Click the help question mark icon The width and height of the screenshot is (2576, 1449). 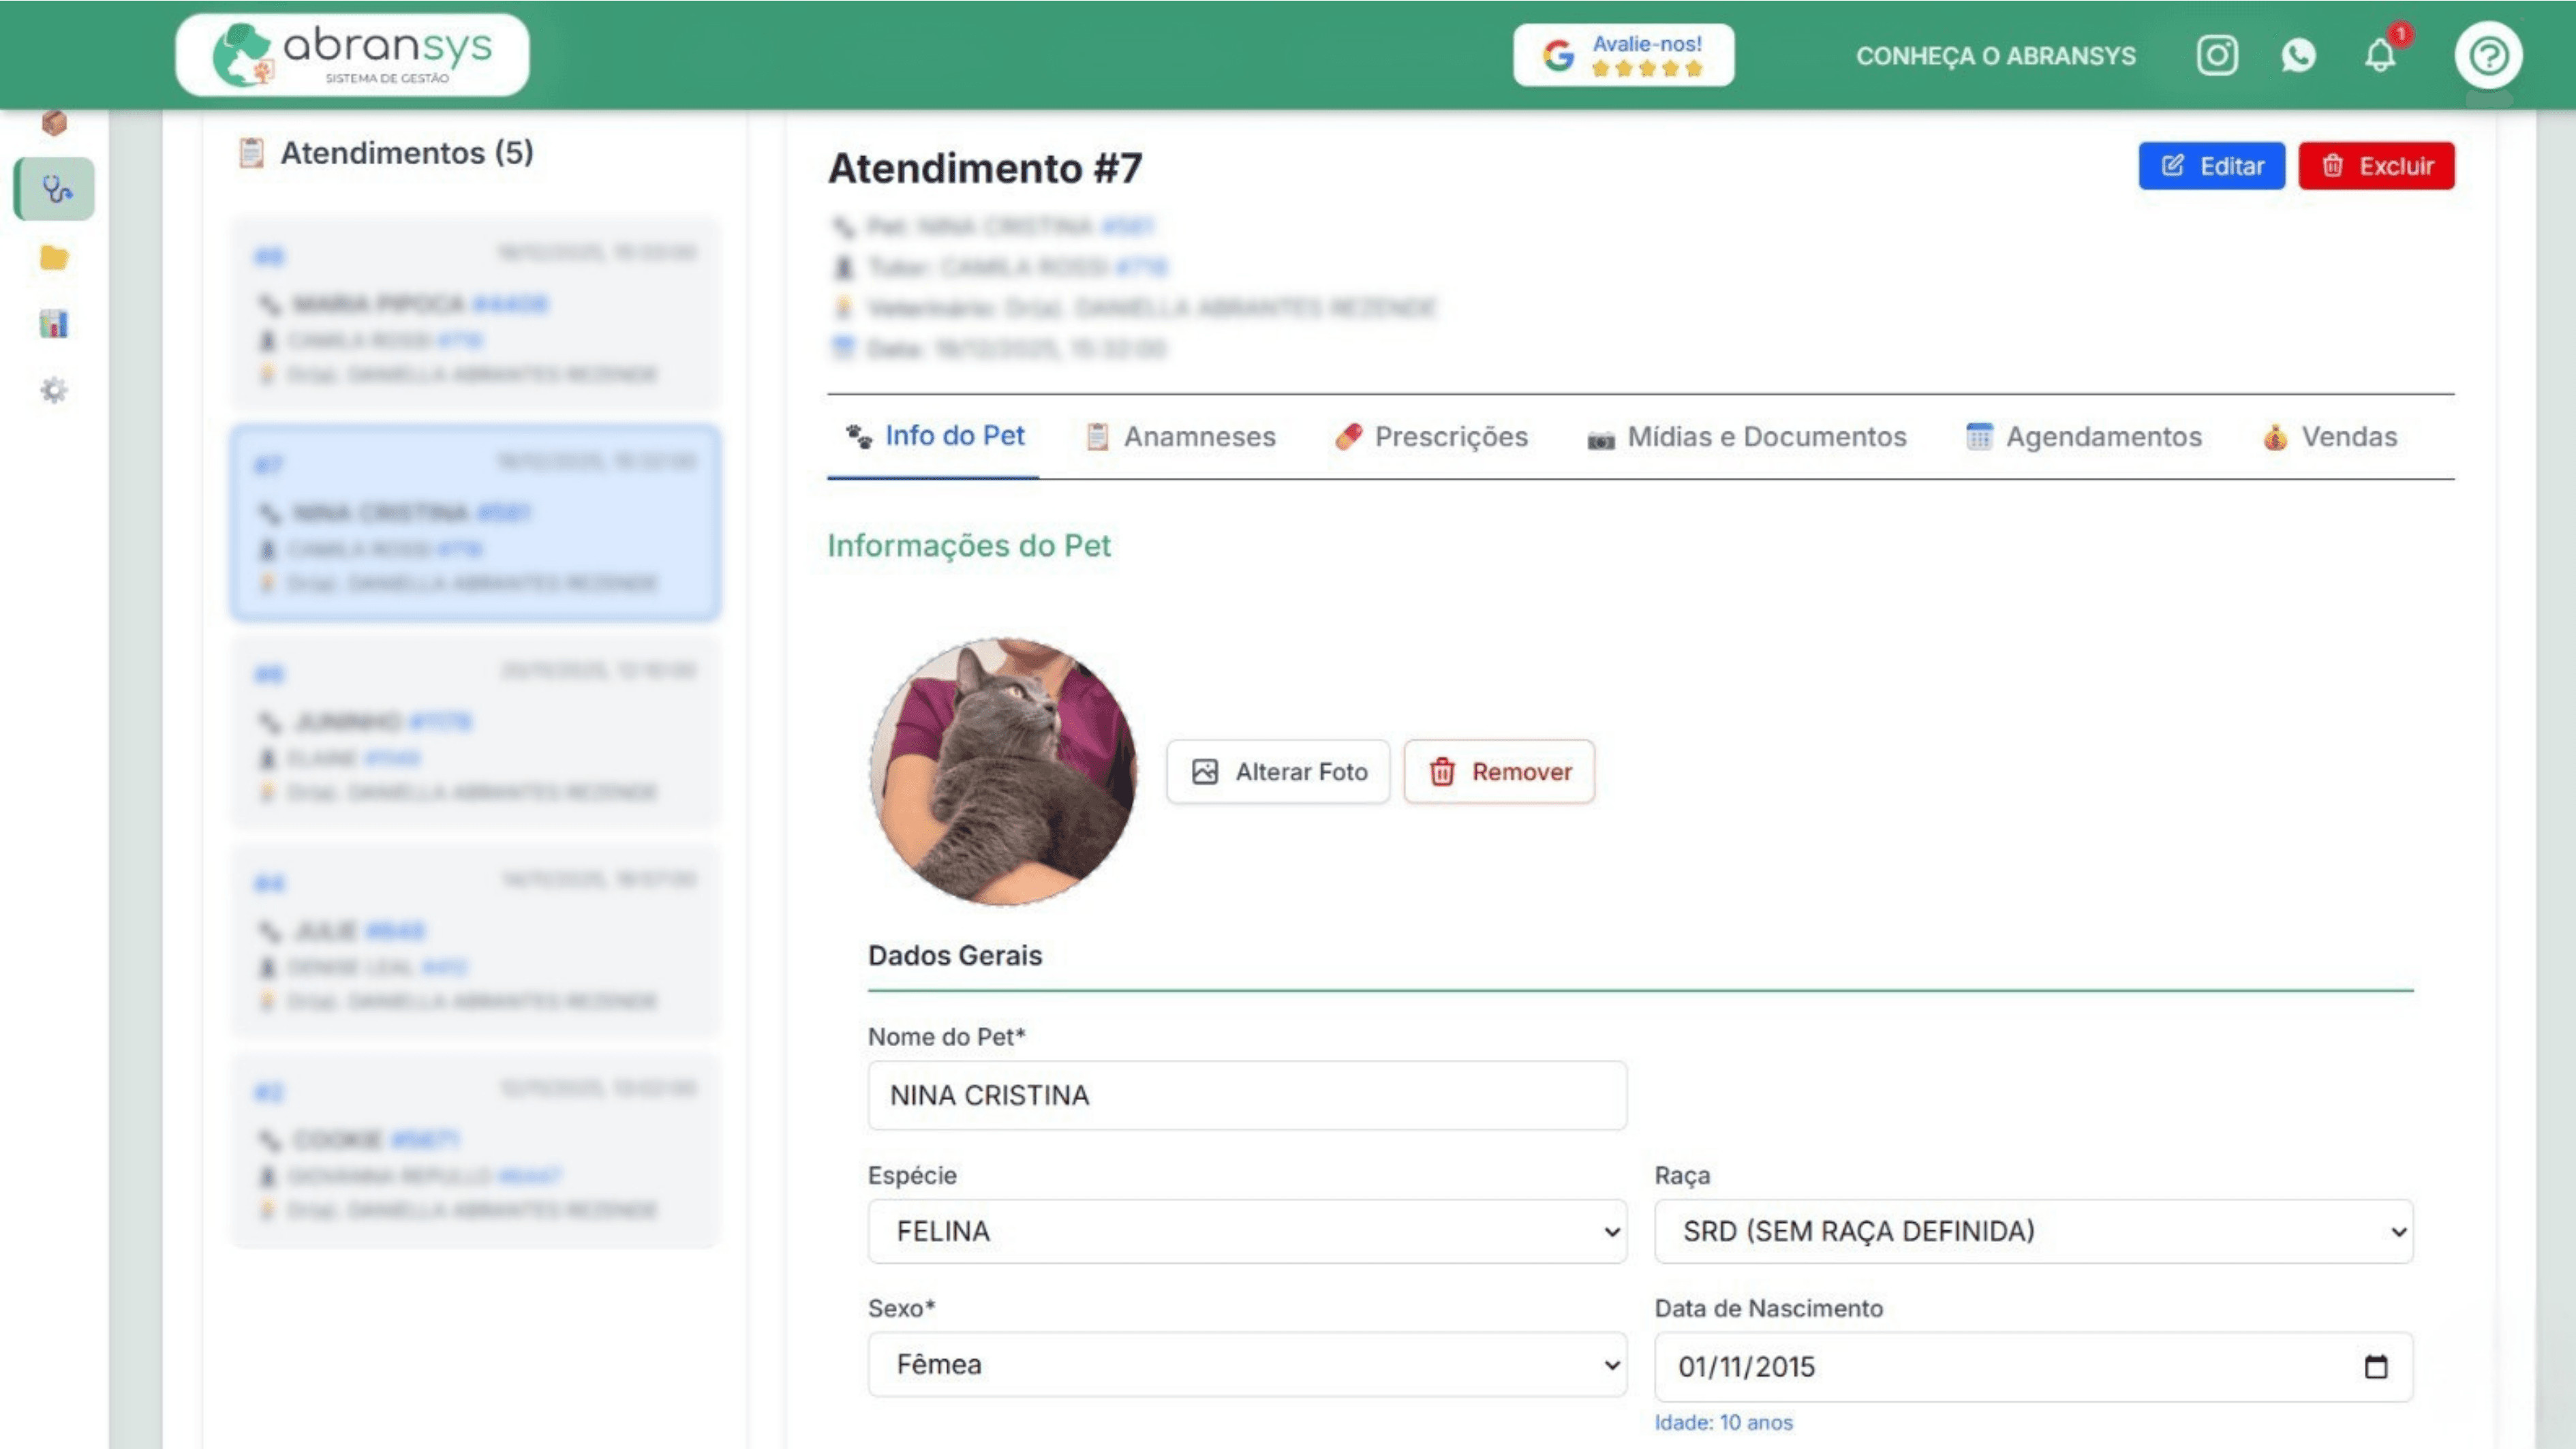[2488, 55]
